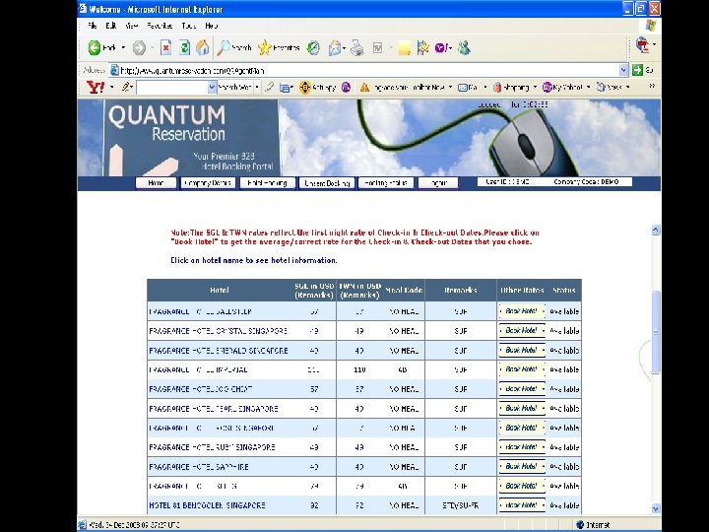Image resolution: width=709 pixels, height=532 pixels.
Task: Book Hotel for Hotel 81 Bencoolen Singapore
Action: [x=522, y=505]
